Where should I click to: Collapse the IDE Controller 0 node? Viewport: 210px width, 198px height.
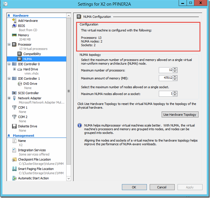(9, 64)
